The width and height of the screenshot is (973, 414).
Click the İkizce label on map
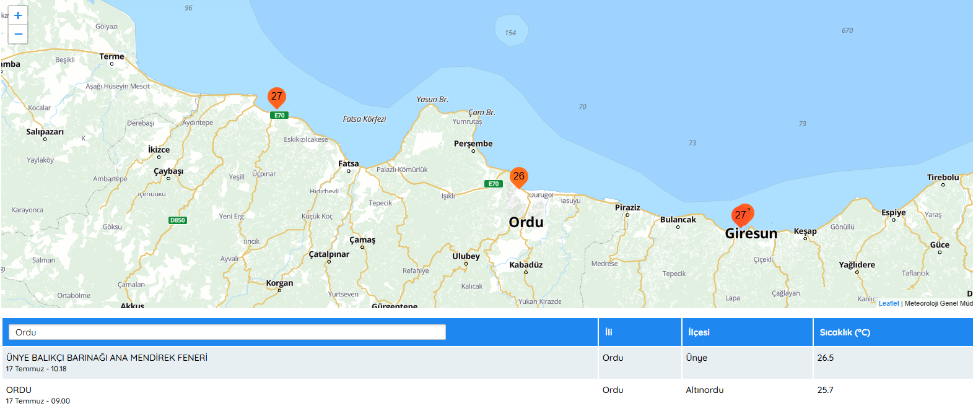[x=159, y=150]
